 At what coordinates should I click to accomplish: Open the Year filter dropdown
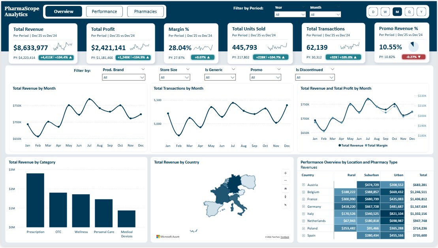(290, 15)
